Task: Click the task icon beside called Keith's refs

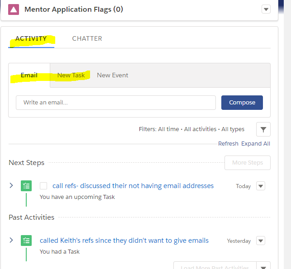Action: click(x=26, y=241)
